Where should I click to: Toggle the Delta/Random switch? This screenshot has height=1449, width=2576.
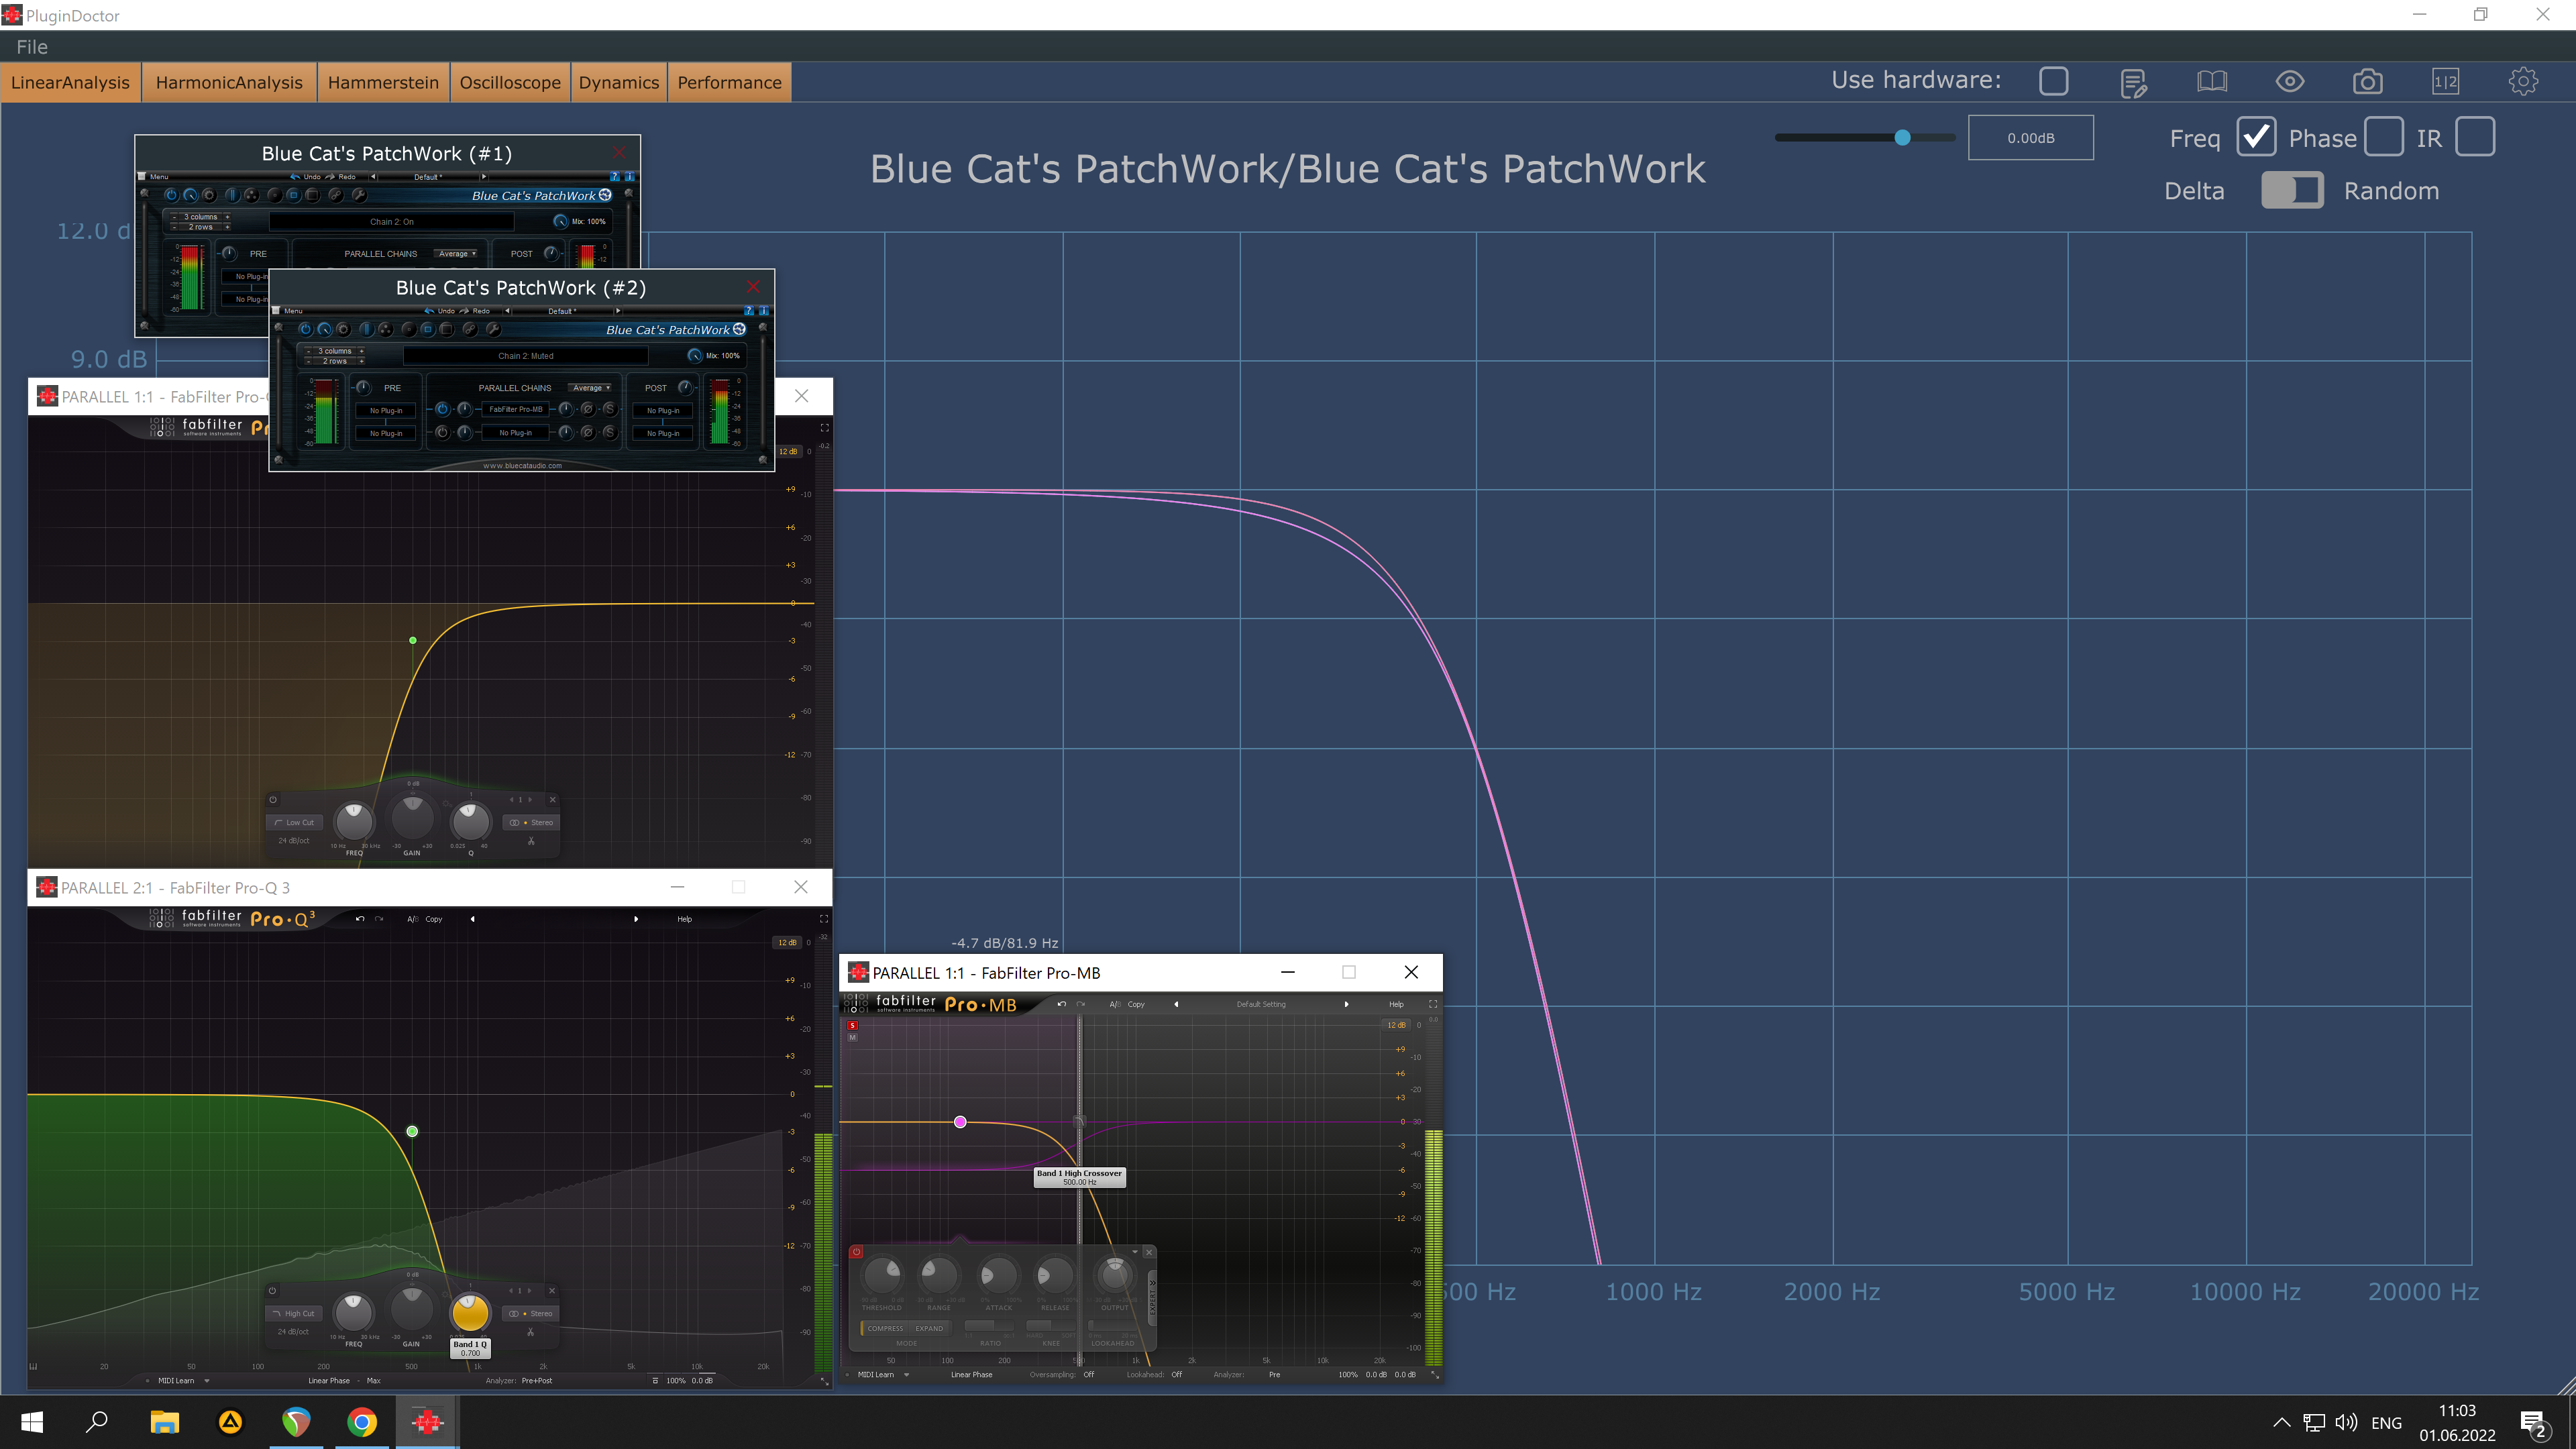2292,190
